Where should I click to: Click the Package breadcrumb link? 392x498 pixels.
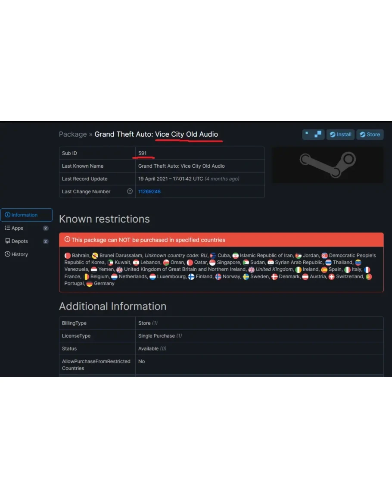click(x=73, y=134)
